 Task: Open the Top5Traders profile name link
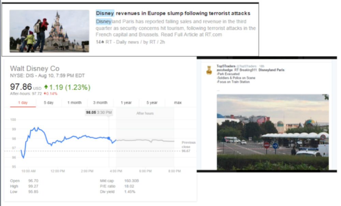coord(224,66)
